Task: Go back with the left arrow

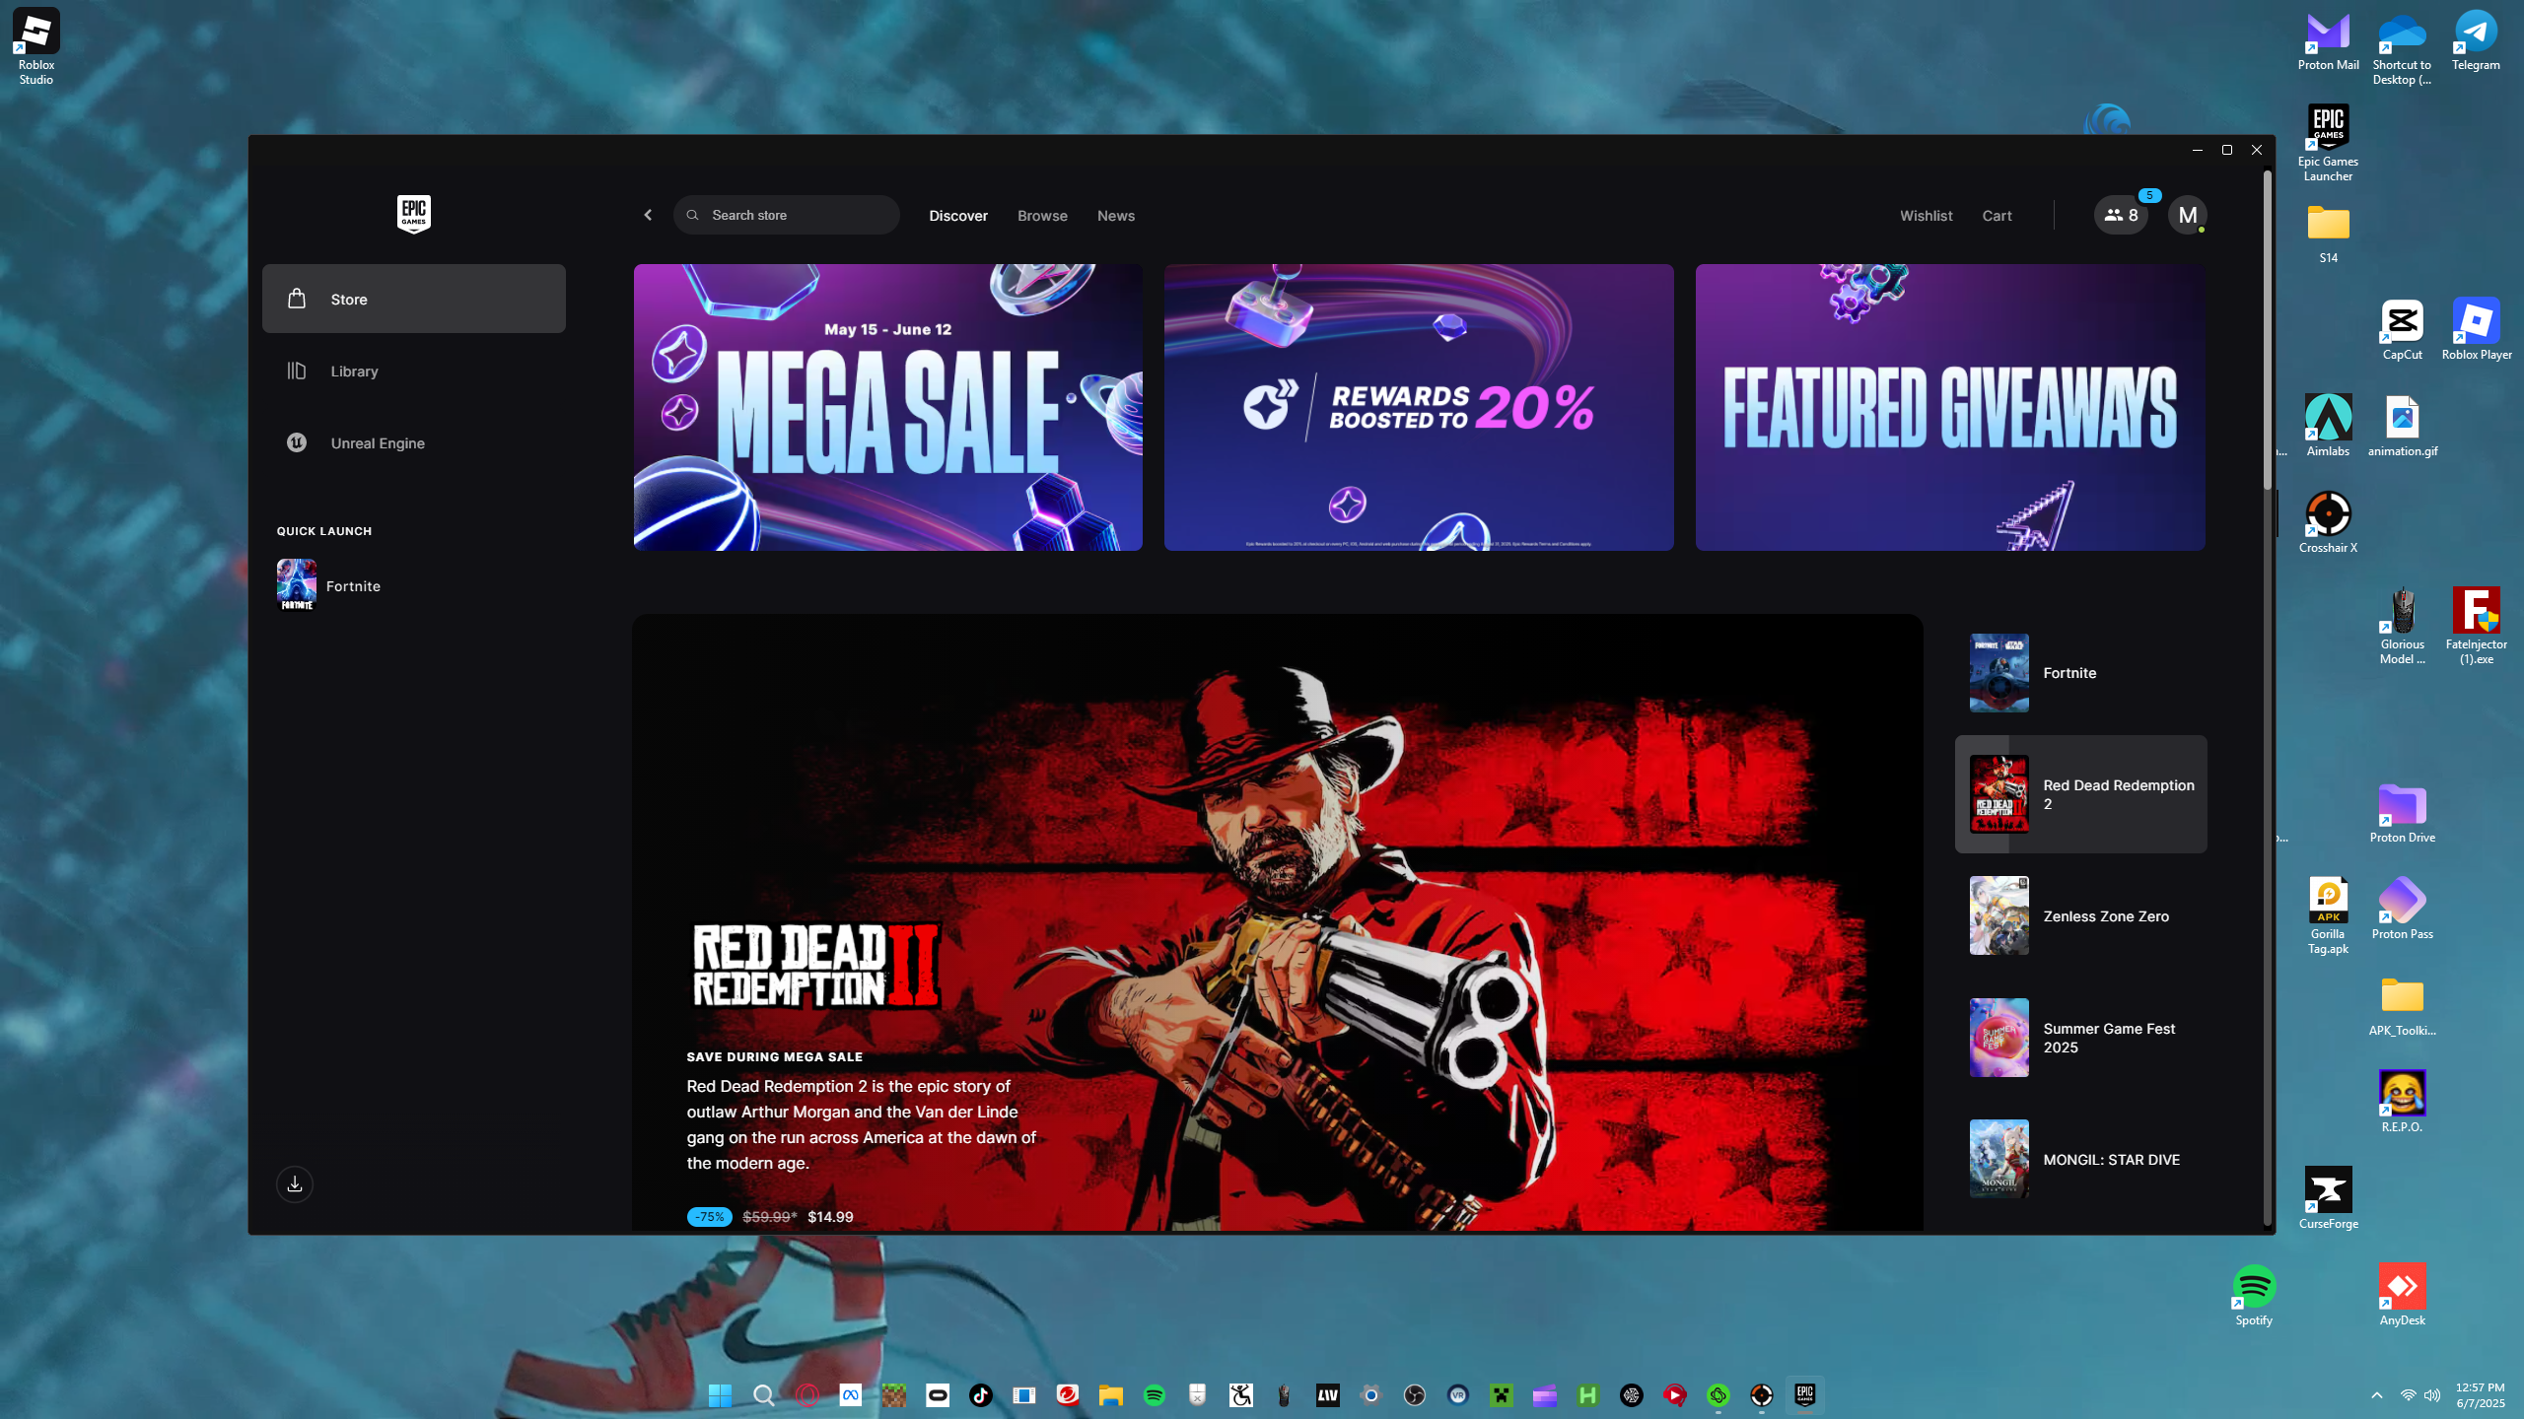Action: point(648,215)
